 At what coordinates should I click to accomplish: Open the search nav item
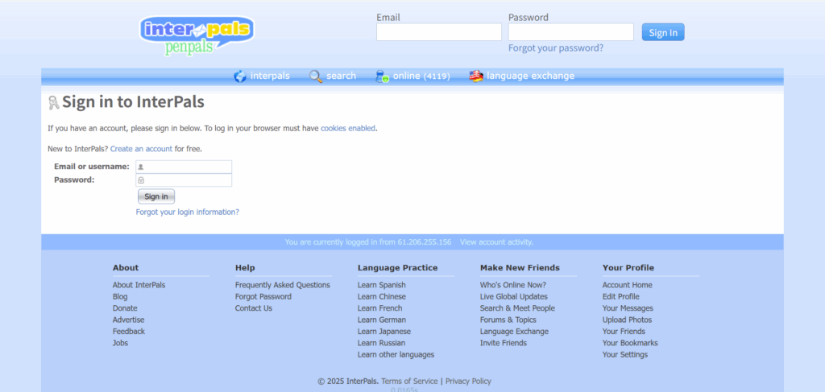(341, 76)
